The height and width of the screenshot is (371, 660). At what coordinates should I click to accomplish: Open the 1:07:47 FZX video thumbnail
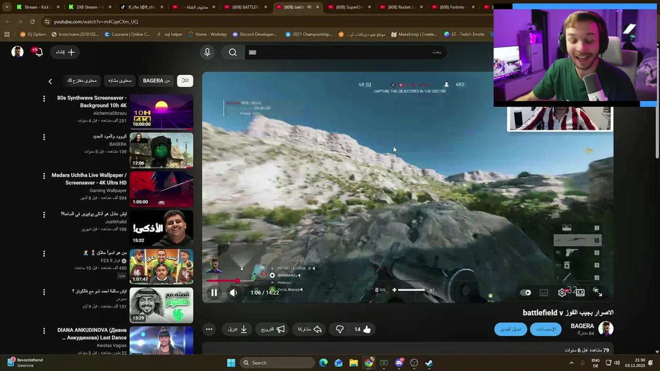click(161, 266)
